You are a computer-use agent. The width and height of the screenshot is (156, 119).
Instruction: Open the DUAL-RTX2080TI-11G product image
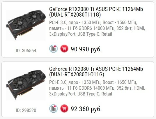[x=26, y=25]
